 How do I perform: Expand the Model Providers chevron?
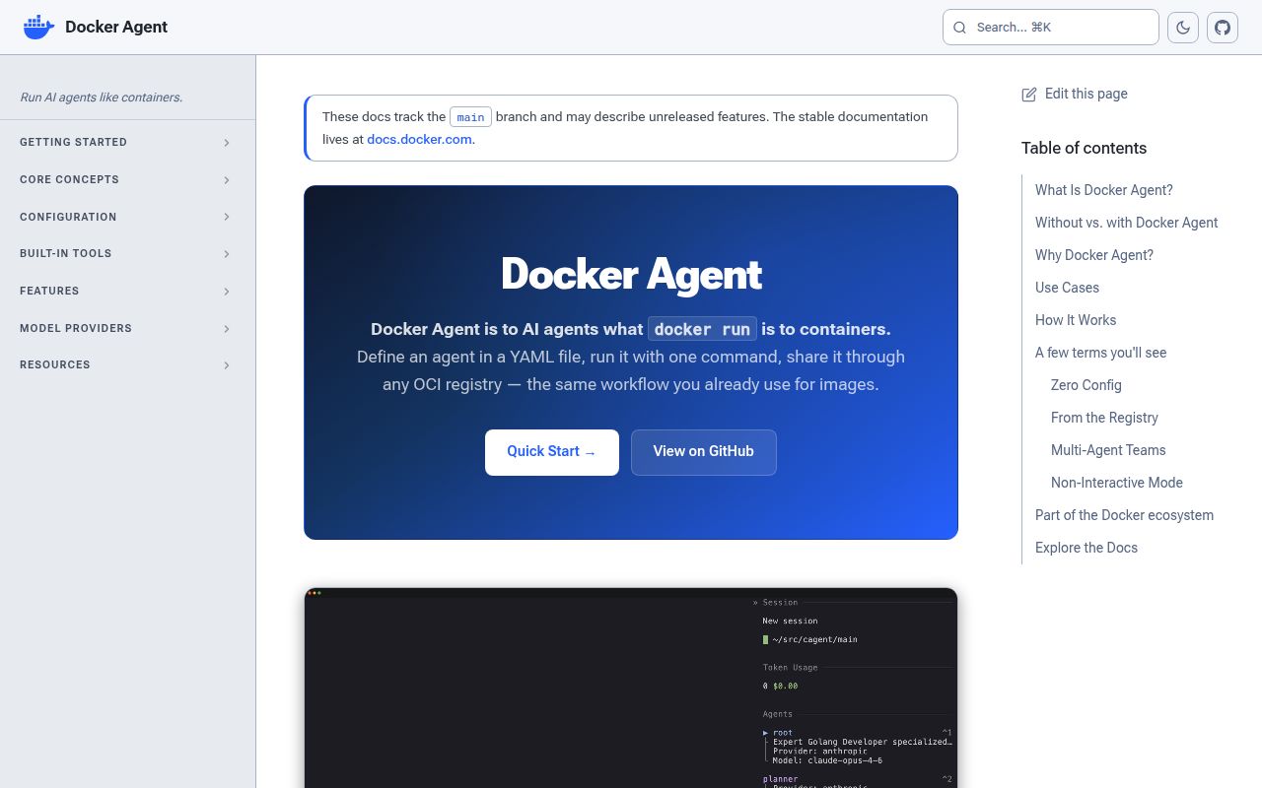[227, 328]
